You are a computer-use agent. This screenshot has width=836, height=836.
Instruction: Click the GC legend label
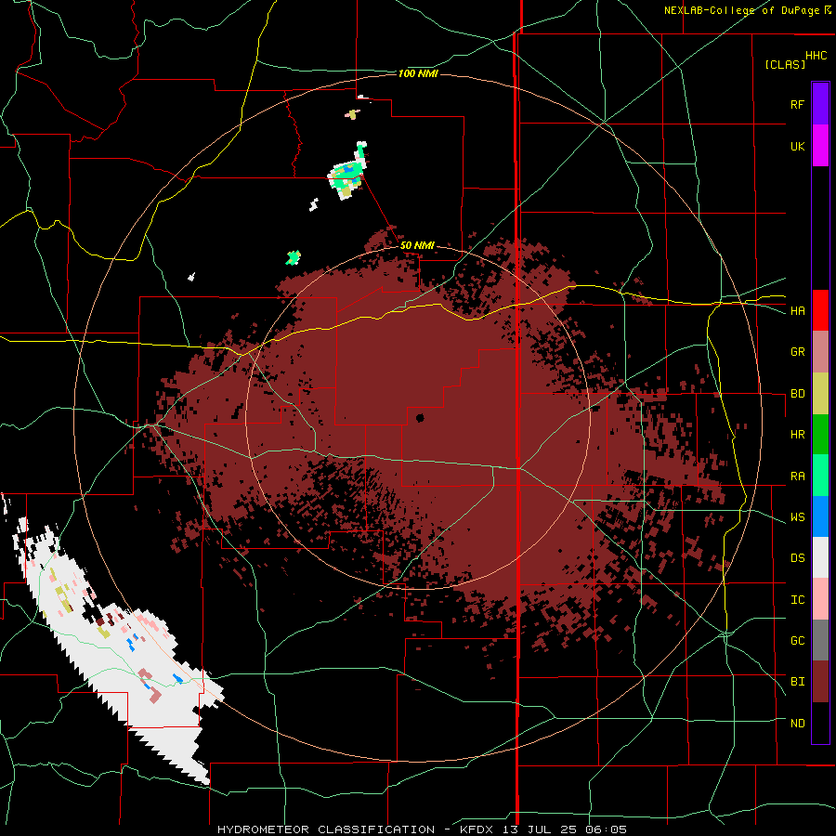[x=797, y=641]
